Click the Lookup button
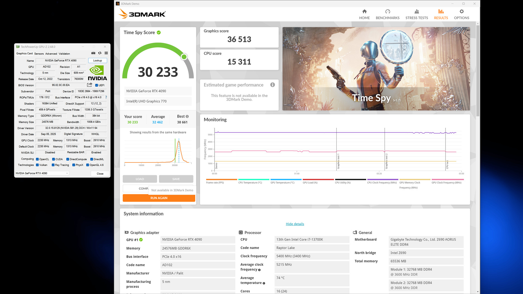Image resolution: width=523 pixels, height=294 pixels. 98,61
